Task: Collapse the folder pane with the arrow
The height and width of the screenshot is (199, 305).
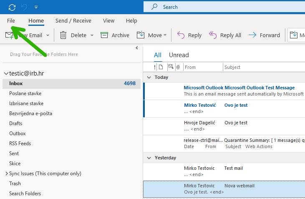Action: coord(137,48)
